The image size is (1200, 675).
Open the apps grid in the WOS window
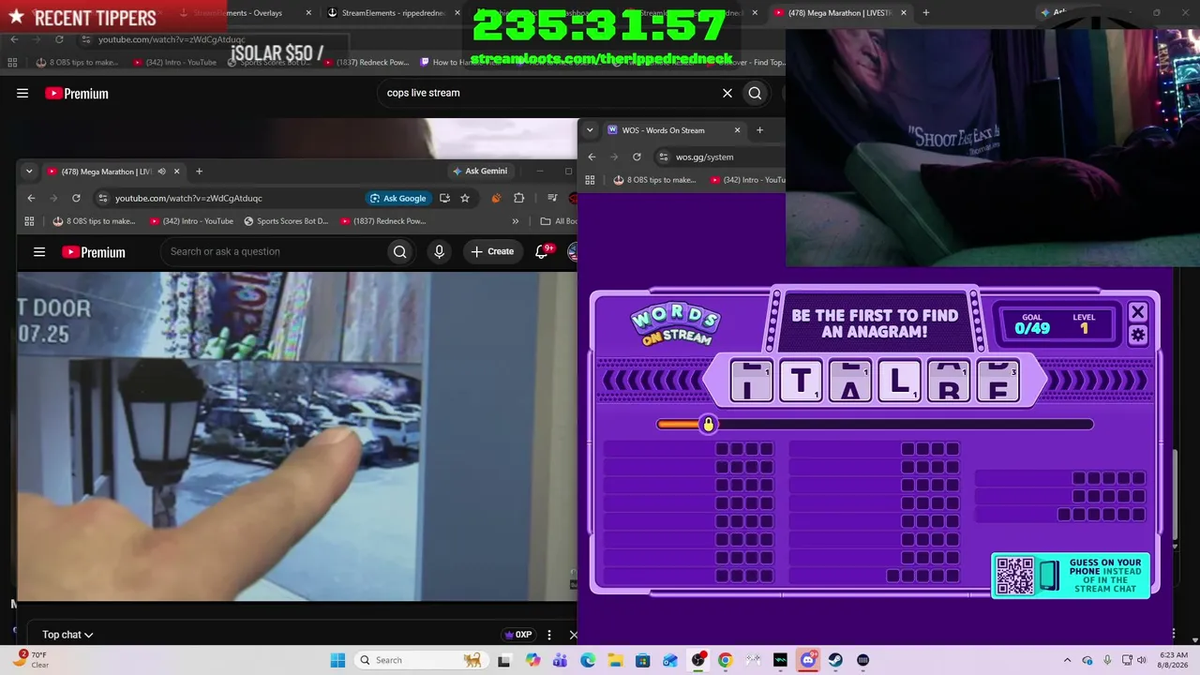coord(590,180)
